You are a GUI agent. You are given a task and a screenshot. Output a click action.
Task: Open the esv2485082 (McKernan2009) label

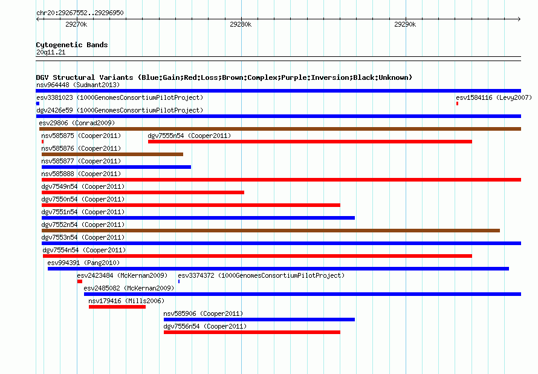(129, 288)
